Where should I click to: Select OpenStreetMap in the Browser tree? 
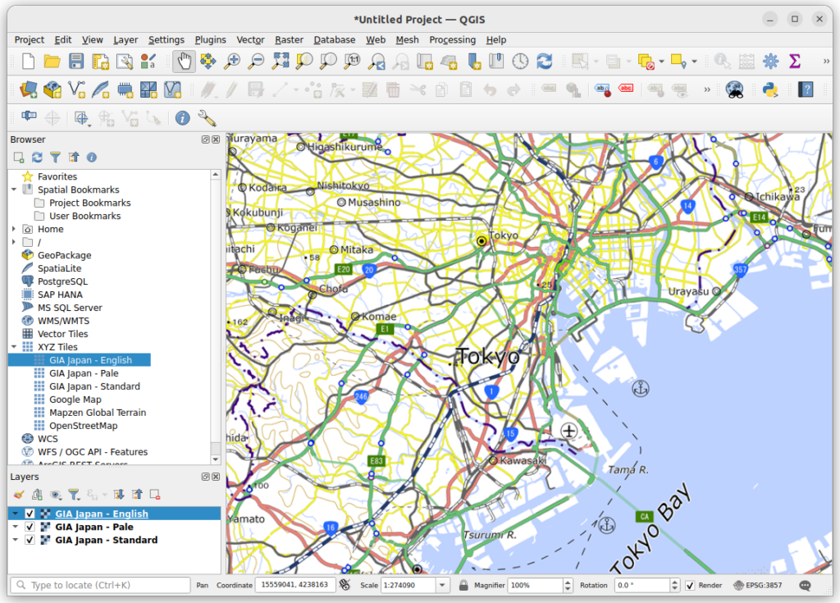tap(83, 426)
